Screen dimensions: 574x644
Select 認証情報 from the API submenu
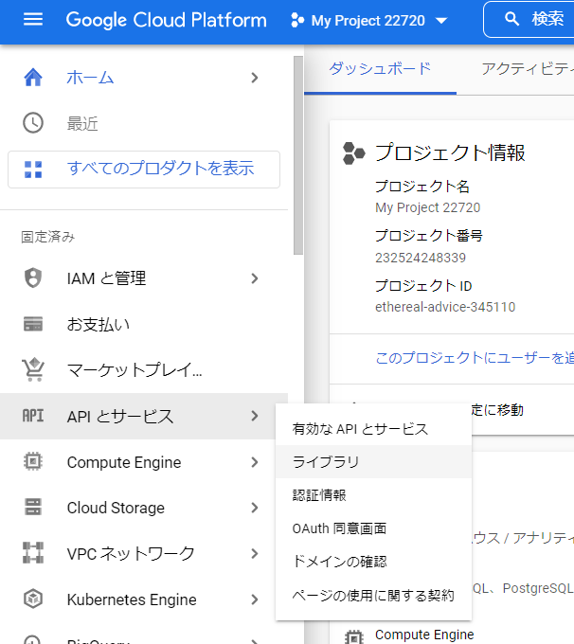[373, 495]
